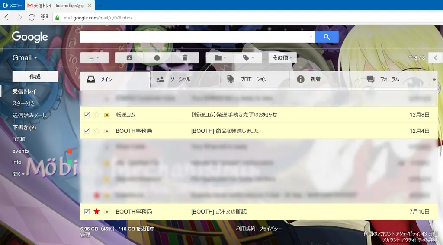
Task: Open the select-all checkbox dropdown
Action: (94, 58)
